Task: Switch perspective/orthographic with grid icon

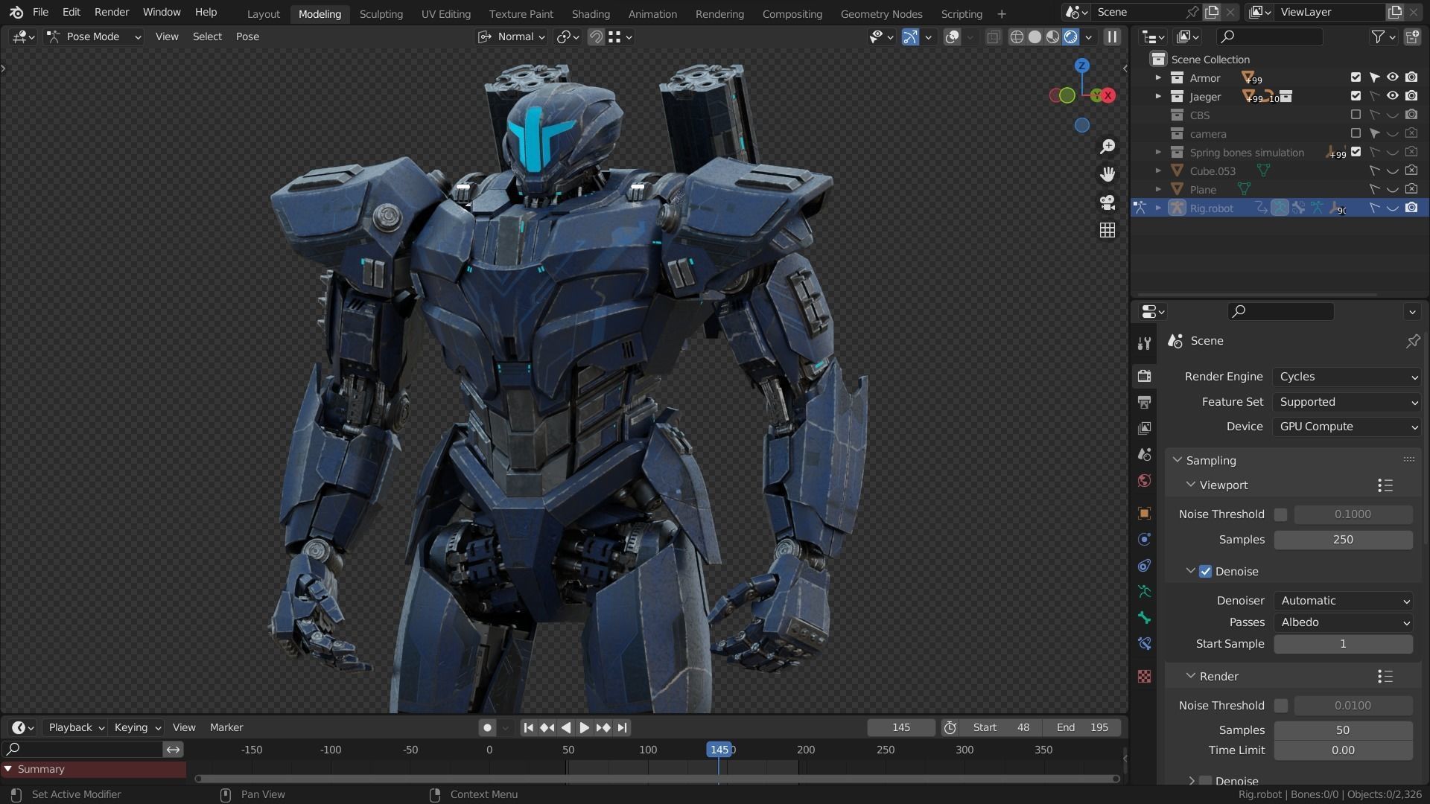Action: point(1108,230)
